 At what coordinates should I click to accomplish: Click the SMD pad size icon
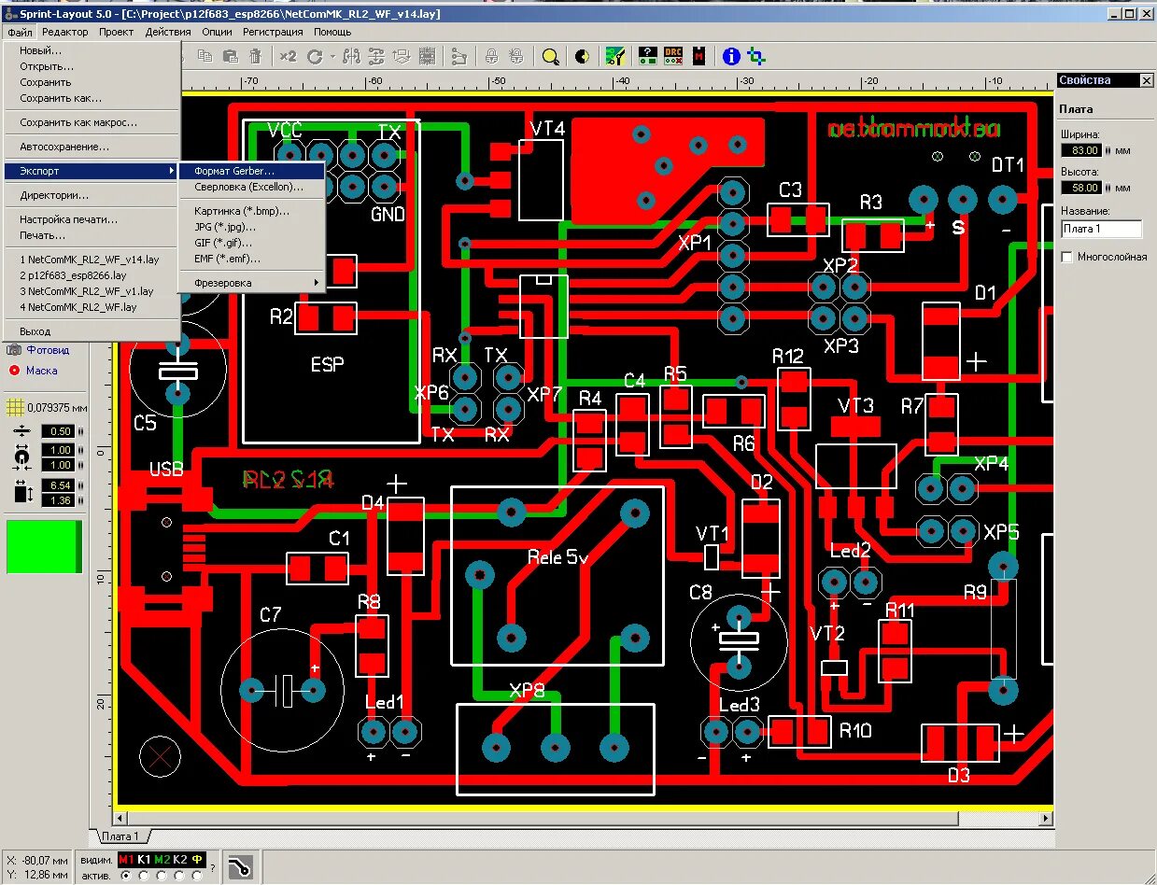point(22,492)
